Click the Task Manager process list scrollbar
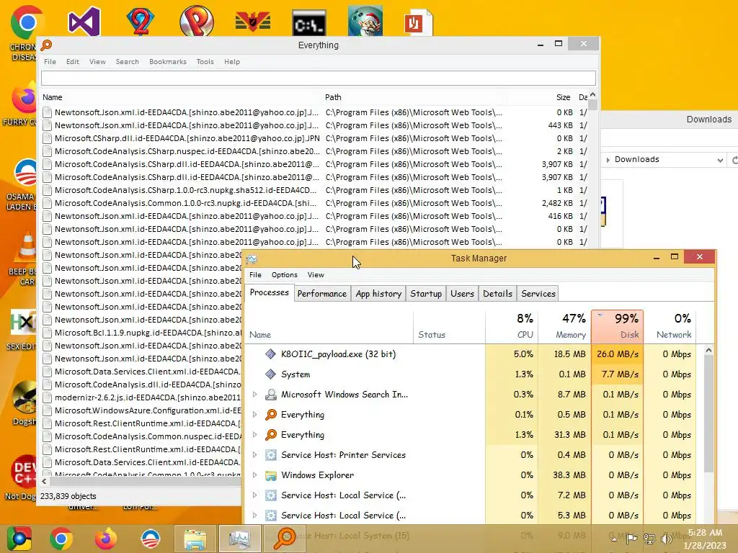Screen dimensions: 738x553 coord(708,414)
